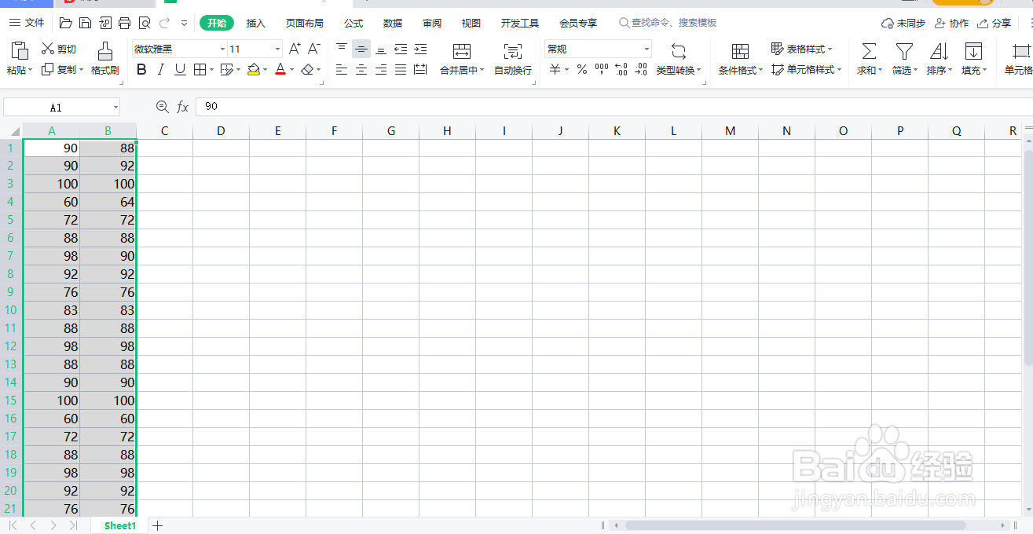Click the percent style icon
This screenshot has height=534, width=1033.
[x=581, y=70]
